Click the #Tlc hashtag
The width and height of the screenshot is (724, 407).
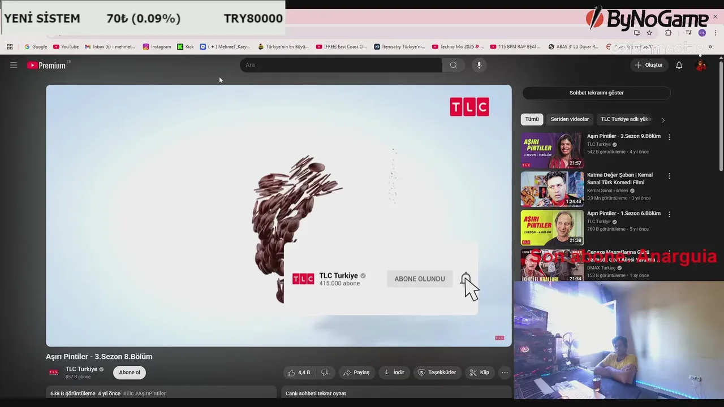pyautogui.click(x=128, y=393)
